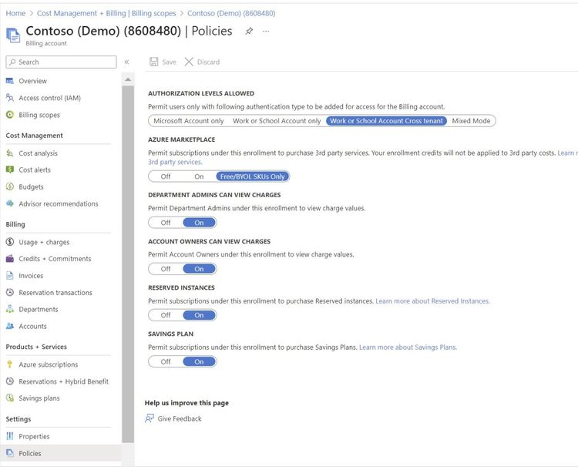Click the Save disk icon

pos(154,62)
